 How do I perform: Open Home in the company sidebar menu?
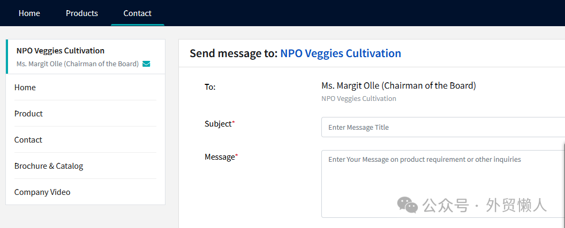[x=25, y=88]
